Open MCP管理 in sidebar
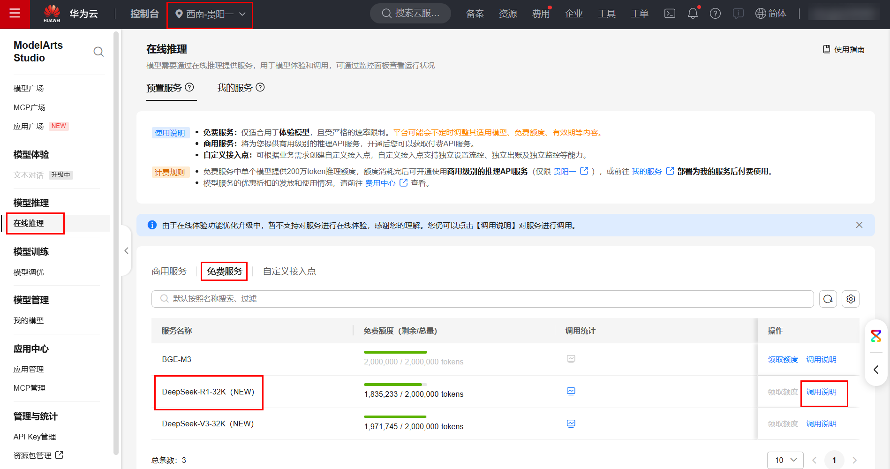The height and width of the screenshot is (469, 890). (x=30, y=388)
